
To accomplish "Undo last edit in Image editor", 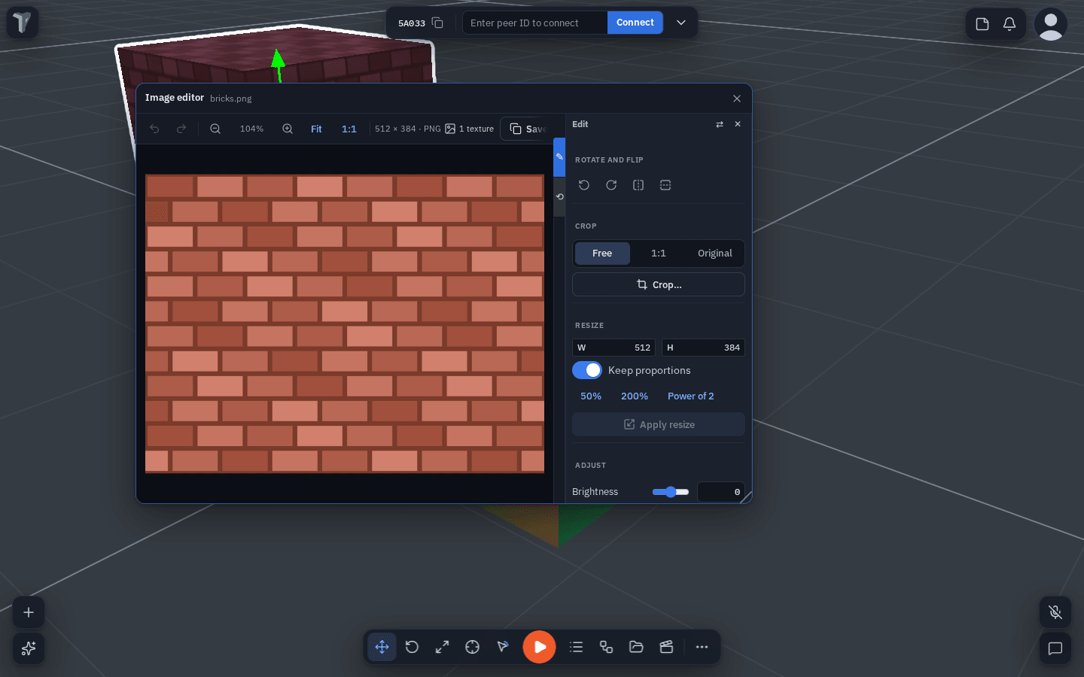I will coord(154,129).
